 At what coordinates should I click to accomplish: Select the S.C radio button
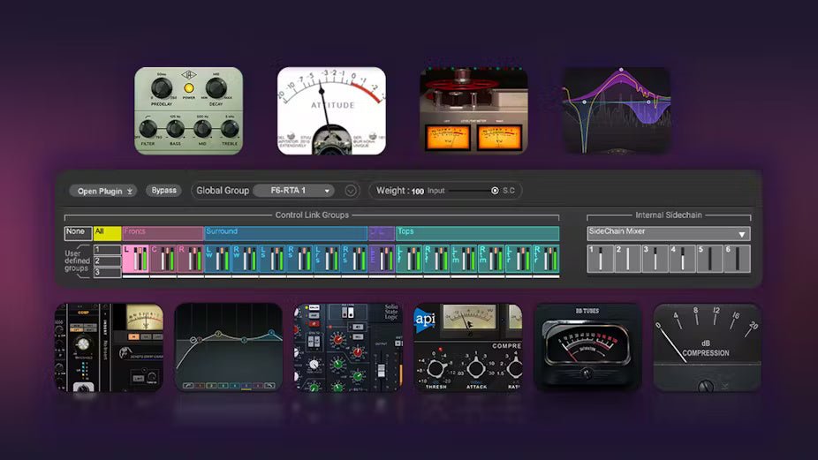click(x=495, y=191)
